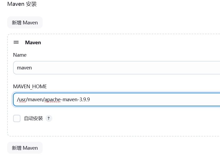Open help for 自动安装 option
Screen dimensions: 220x155
point(49,118)
